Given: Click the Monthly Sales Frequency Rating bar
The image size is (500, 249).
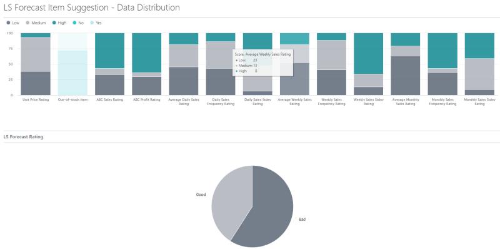Looking at the screenshot, I should 442,64.
